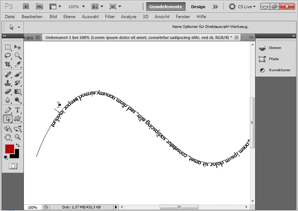Select the 3D Camera Rotate tool
The width and height of the screenshot is (298, 211).
(x=18, y=129)
